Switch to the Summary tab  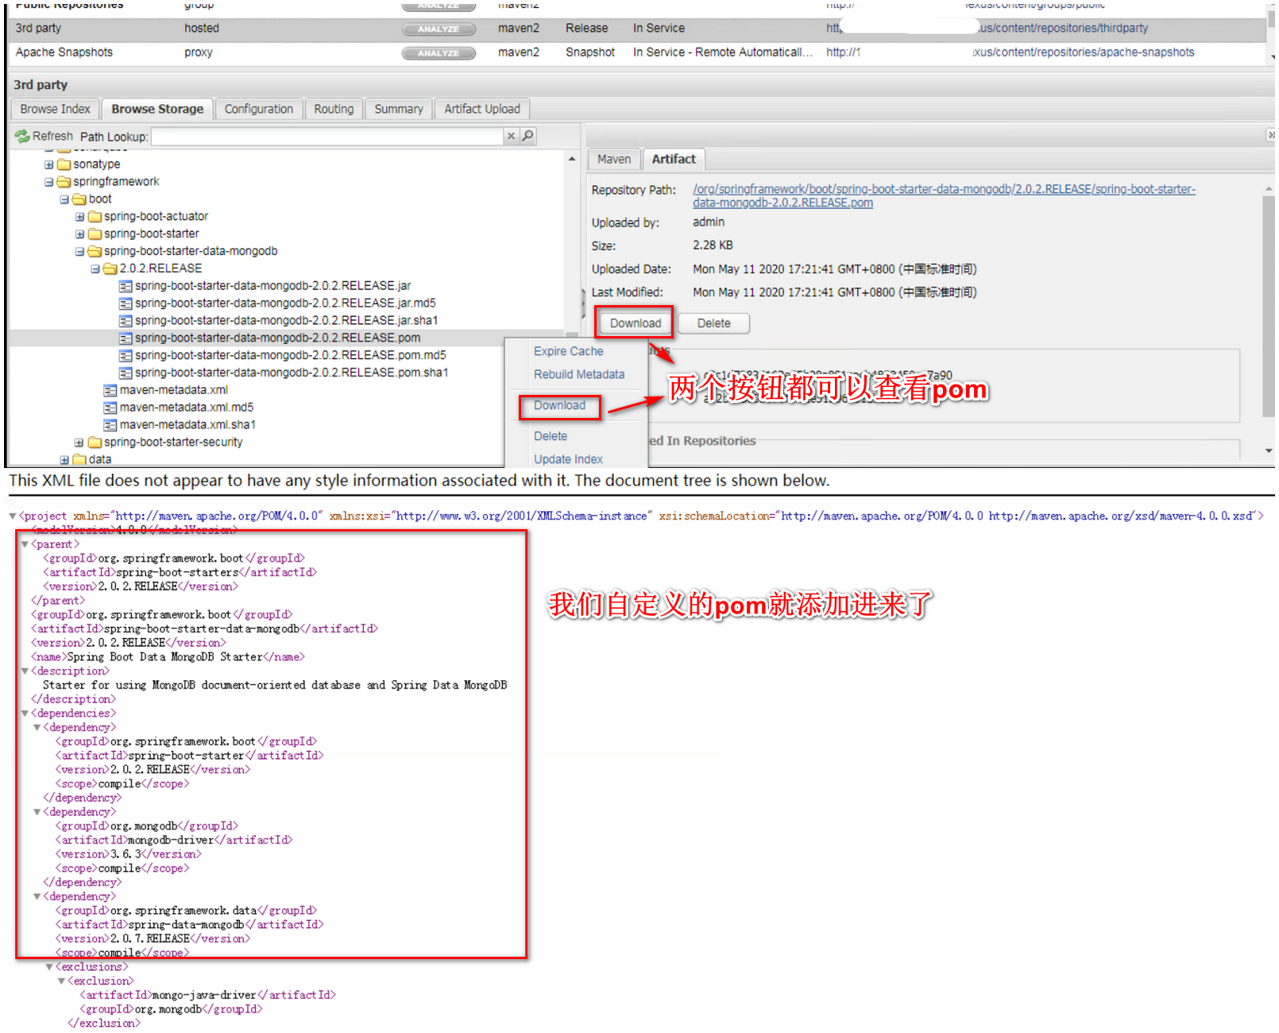(x=398, y=109)
